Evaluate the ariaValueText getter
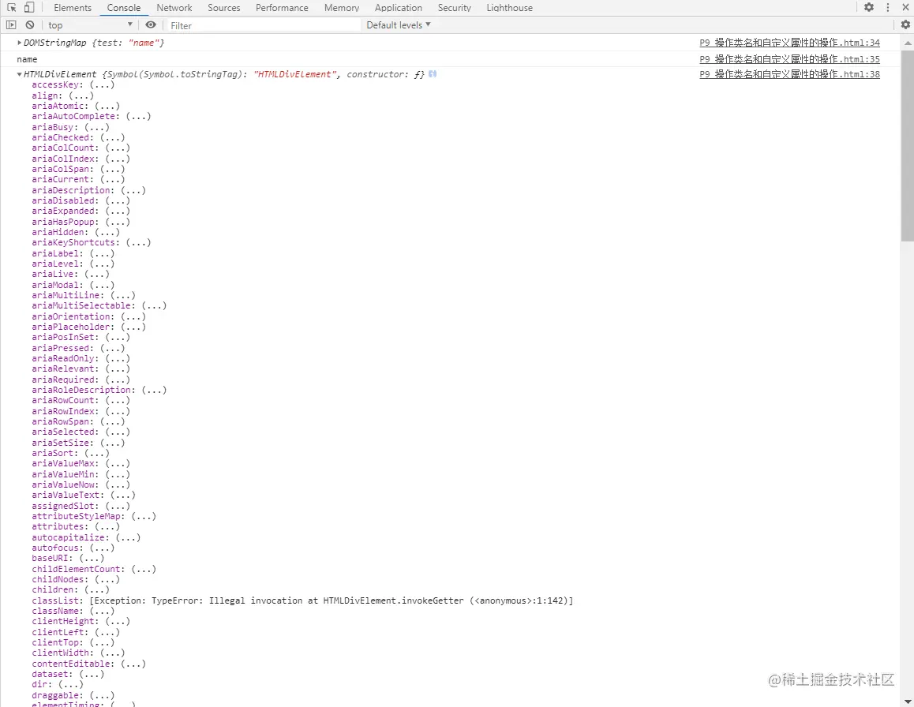The image size is (914, 707). (x=123, y=495)
